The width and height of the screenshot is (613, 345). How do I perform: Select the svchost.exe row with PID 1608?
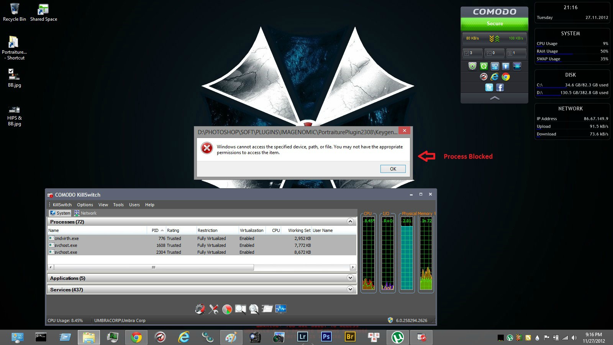pos(202,245)
